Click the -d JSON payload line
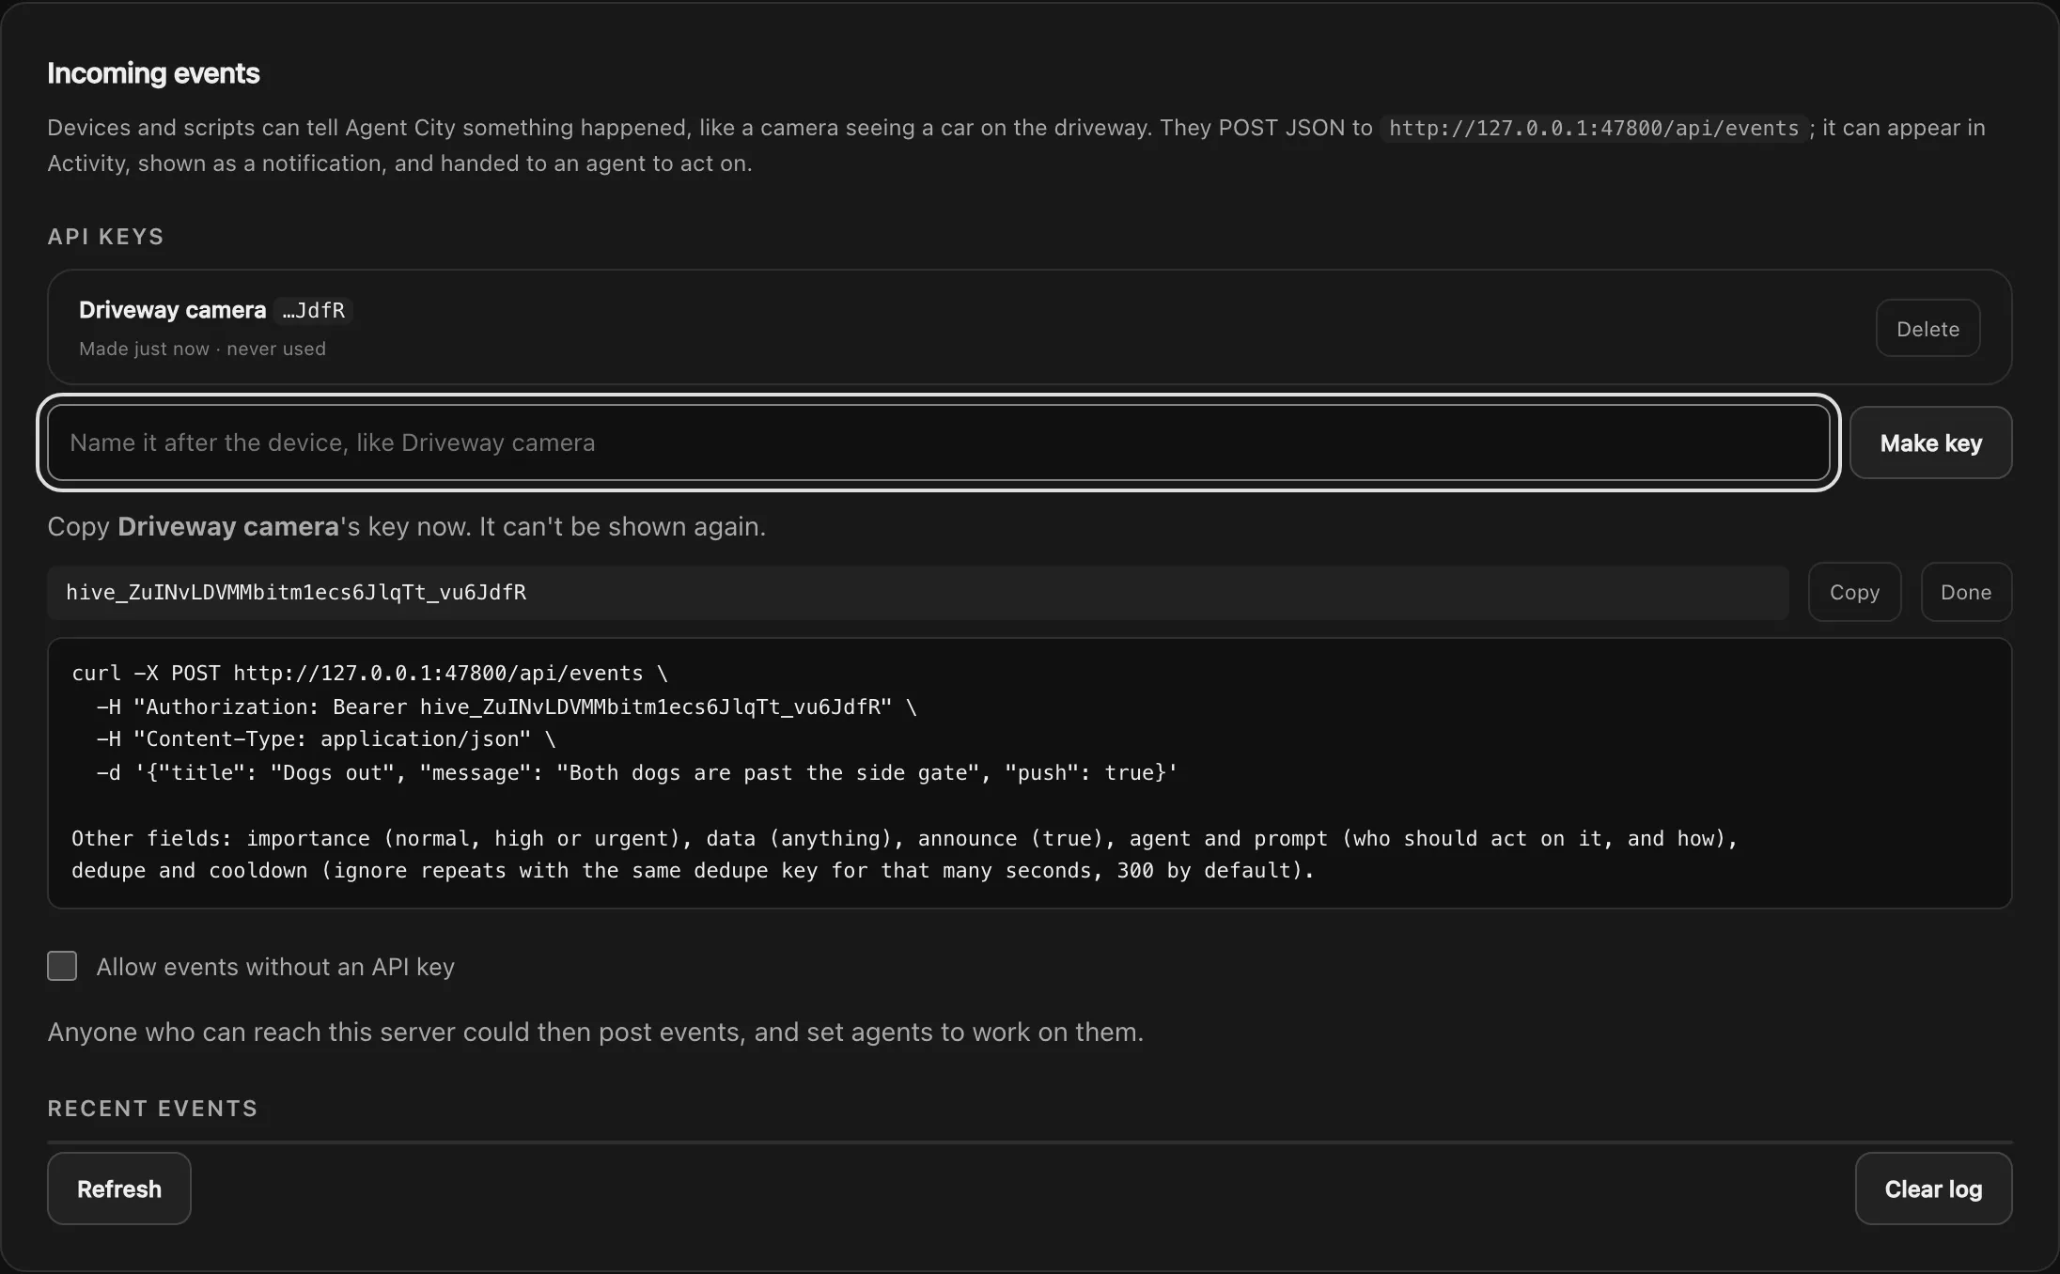 636,772
